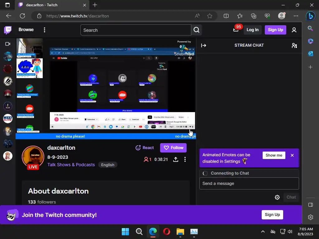Open the Collections icon
Viewport: 319px width, 239px height.
pyautogui.click(x=254, y=16)
